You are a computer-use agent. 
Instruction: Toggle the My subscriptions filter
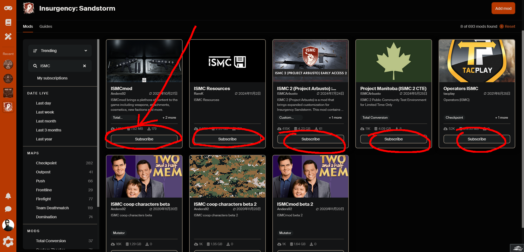(x=52, y=78)
